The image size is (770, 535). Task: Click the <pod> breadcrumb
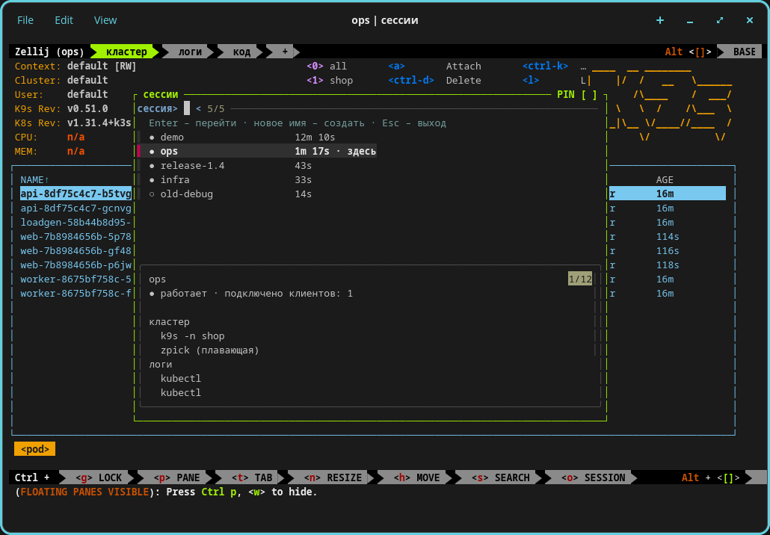click(35, 448)
